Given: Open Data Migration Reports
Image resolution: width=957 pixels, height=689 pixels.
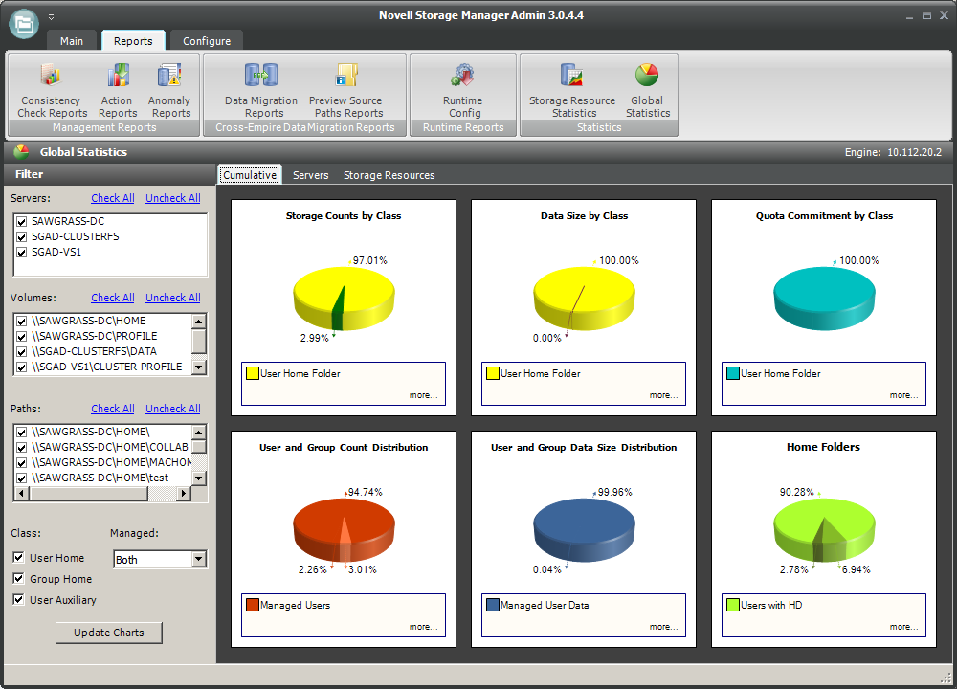Looking at the screenshot, I should 261,90.
